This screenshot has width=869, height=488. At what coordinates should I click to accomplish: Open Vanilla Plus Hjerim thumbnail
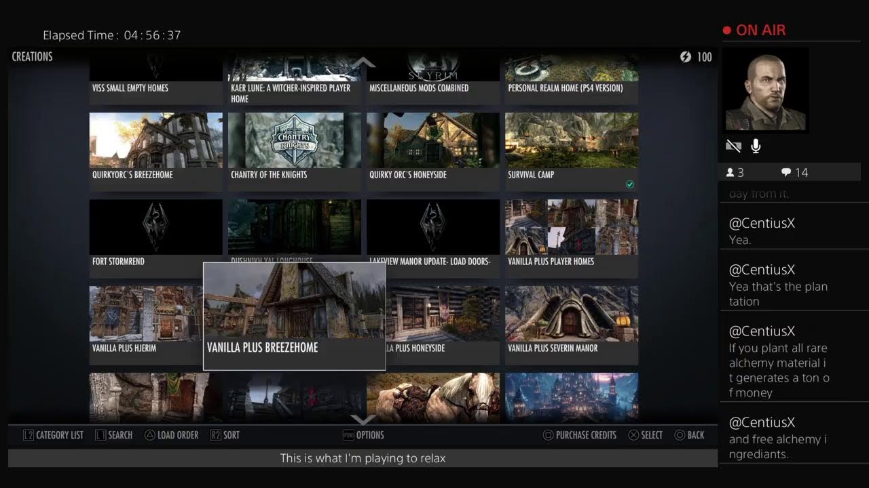pyautogui.click(x=146, y=314)
